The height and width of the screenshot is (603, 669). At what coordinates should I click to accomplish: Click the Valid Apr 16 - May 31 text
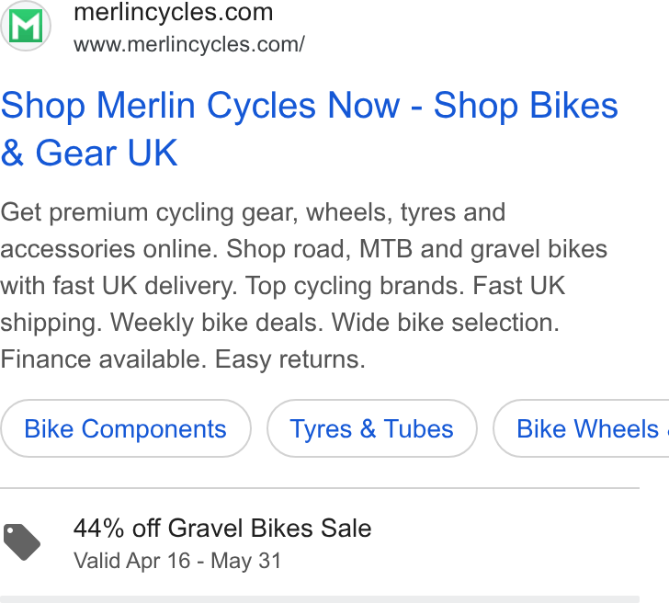pyautogui.click(x=177, y=561)
